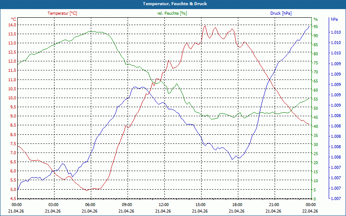Click the '7,5' temperature axis value
The height and width of the screenshot is (216, 346).
tap(13, 144)
